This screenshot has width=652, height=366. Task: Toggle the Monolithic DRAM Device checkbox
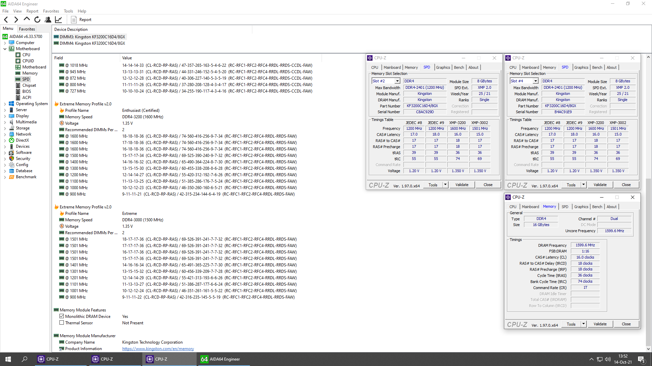(62, 316)
